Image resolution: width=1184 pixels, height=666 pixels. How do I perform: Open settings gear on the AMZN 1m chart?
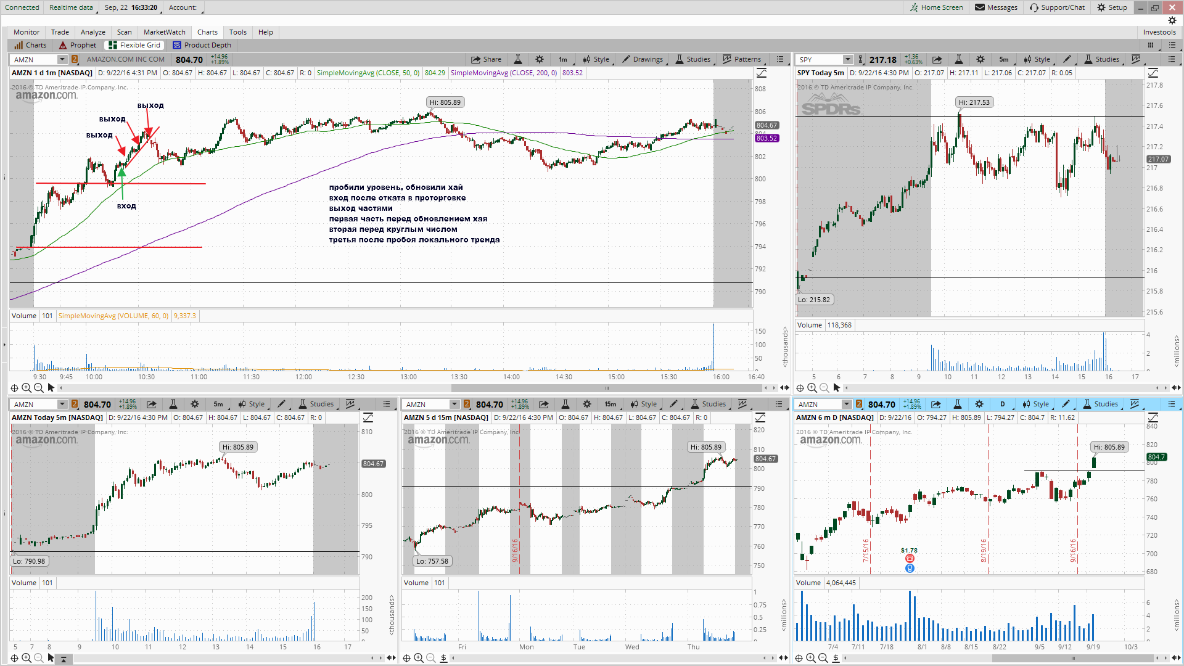point(540,59)
